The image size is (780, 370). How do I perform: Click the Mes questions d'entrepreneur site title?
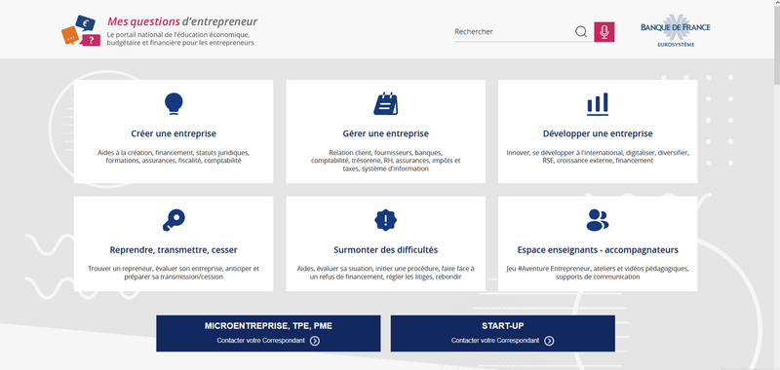182,21
